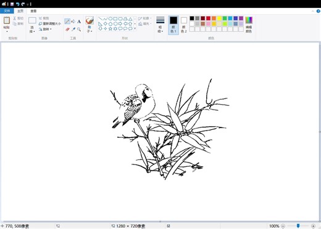321x229 pixels.
Task: Click the zoom in plus button
Action: pos(313,226)
